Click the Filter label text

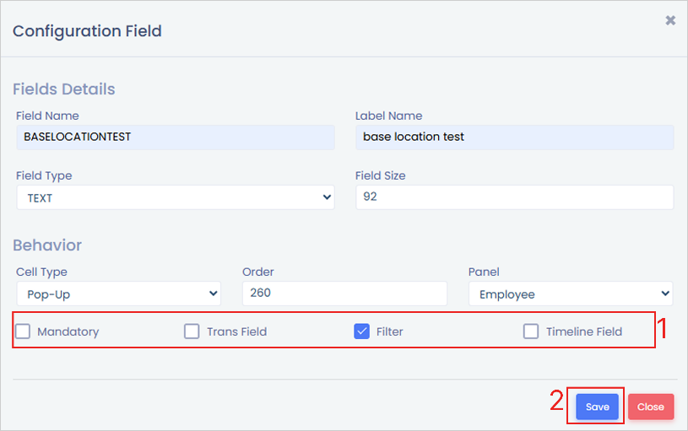coord(390,331)
